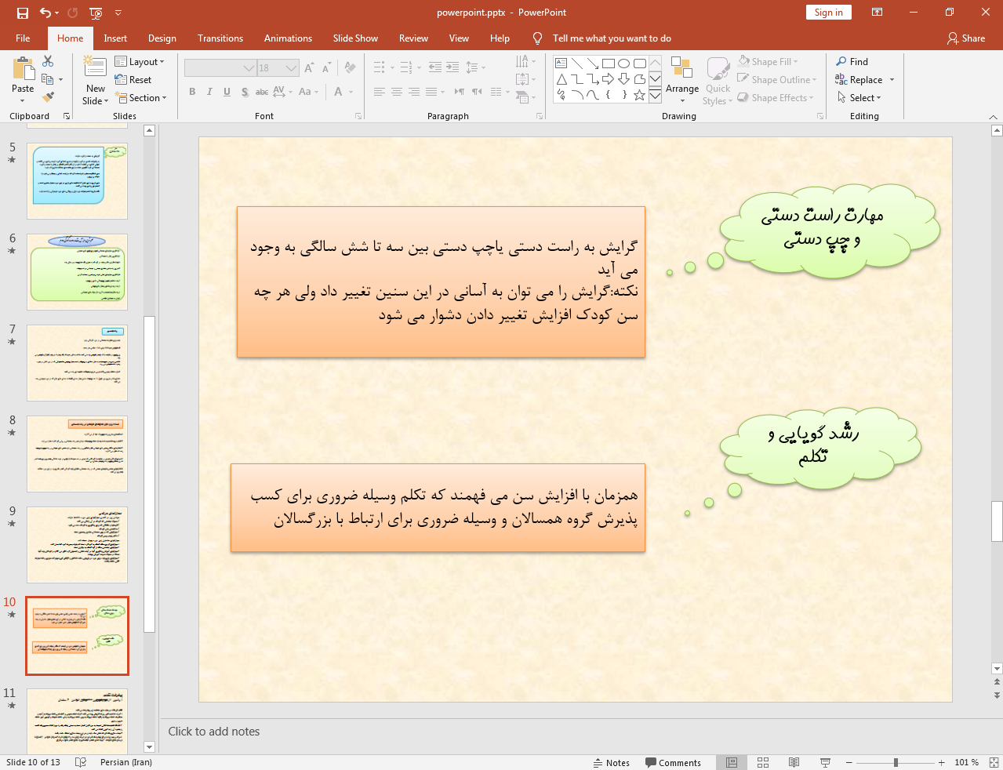Screen dimensions: 1003x770
Task: Click the Tell me lightbulb icon
Action: coord(537,38)
